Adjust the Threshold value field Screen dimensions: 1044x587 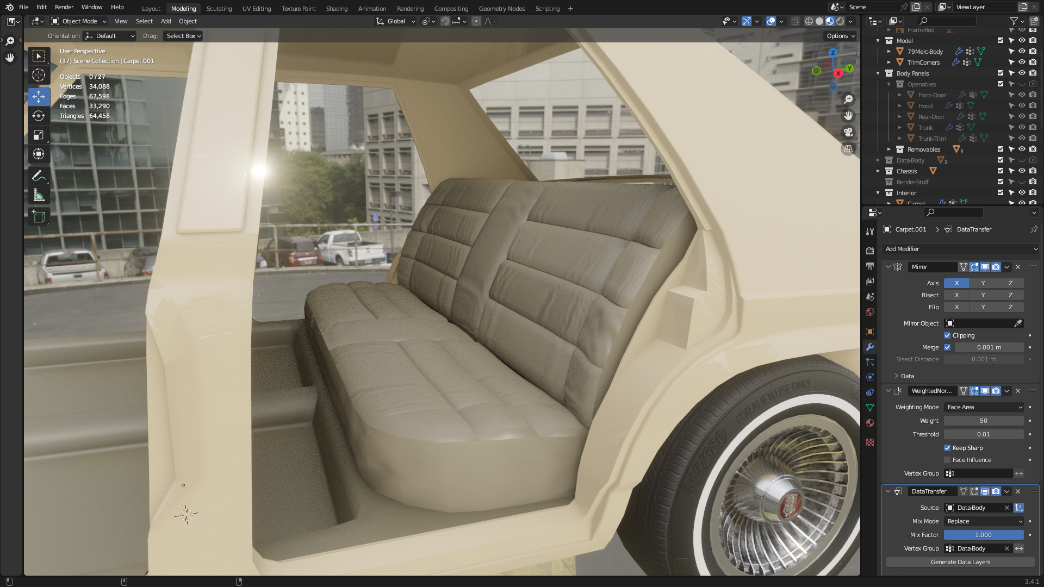(984, 434)
